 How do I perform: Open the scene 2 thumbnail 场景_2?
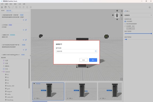[81, 91]
